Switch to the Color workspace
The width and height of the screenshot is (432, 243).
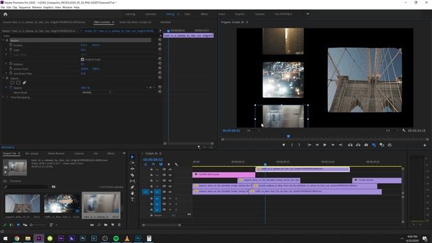(188, 14)
